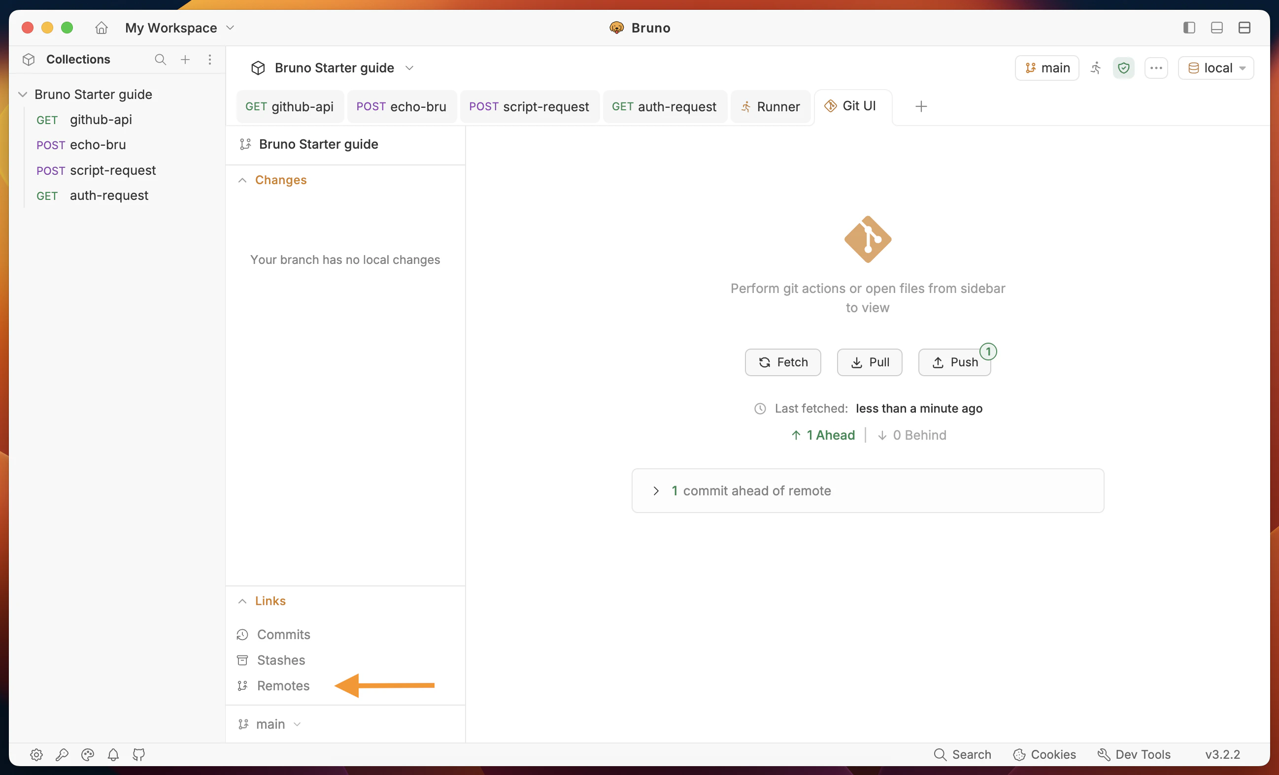
Task: Open notifications bell in status bar
Action: click(x=113, y=755)
